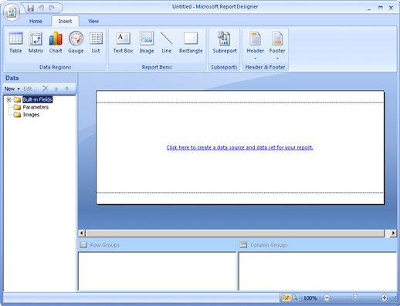Screen dimensions: 400x306
Task: Insert a List data region
Action: (x=96, y=42)
